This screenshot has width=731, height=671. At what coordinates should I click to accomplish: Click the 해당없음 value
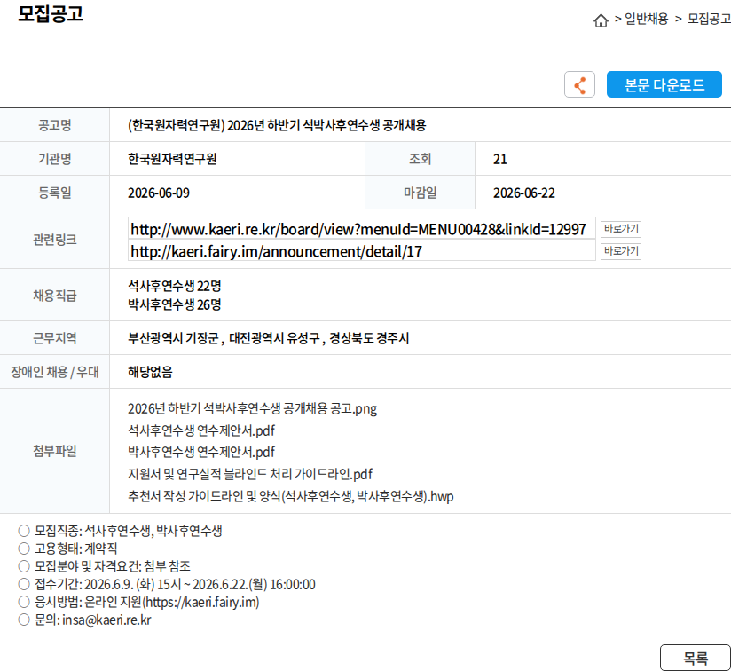[x=150, y=372]
